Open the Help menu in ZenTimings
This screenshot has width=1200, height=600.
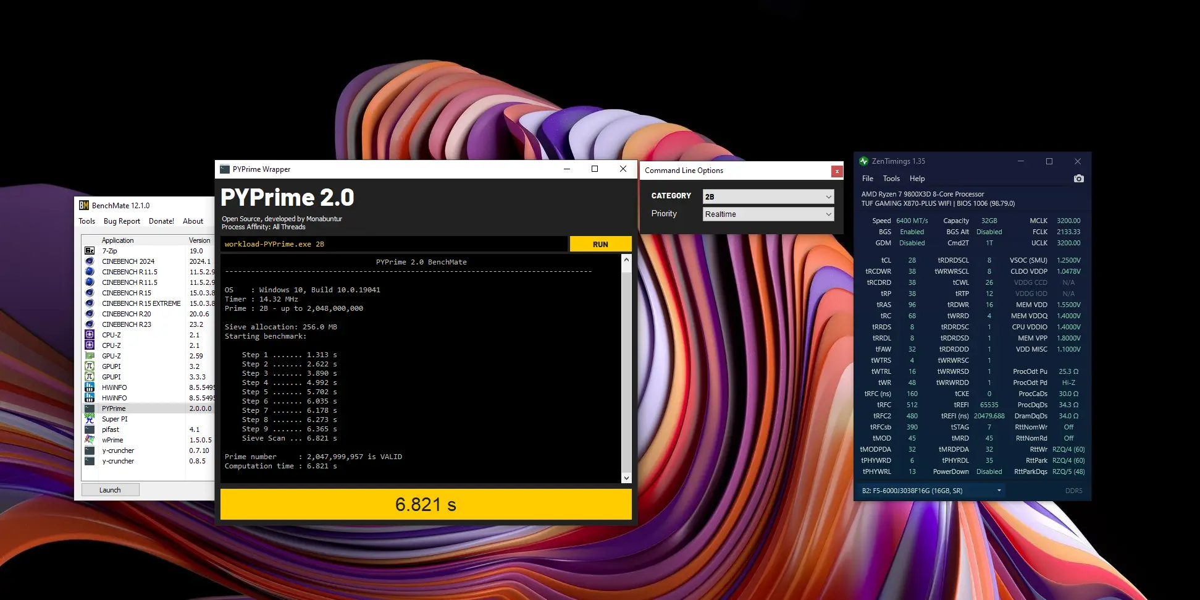[x=917, y=179]
